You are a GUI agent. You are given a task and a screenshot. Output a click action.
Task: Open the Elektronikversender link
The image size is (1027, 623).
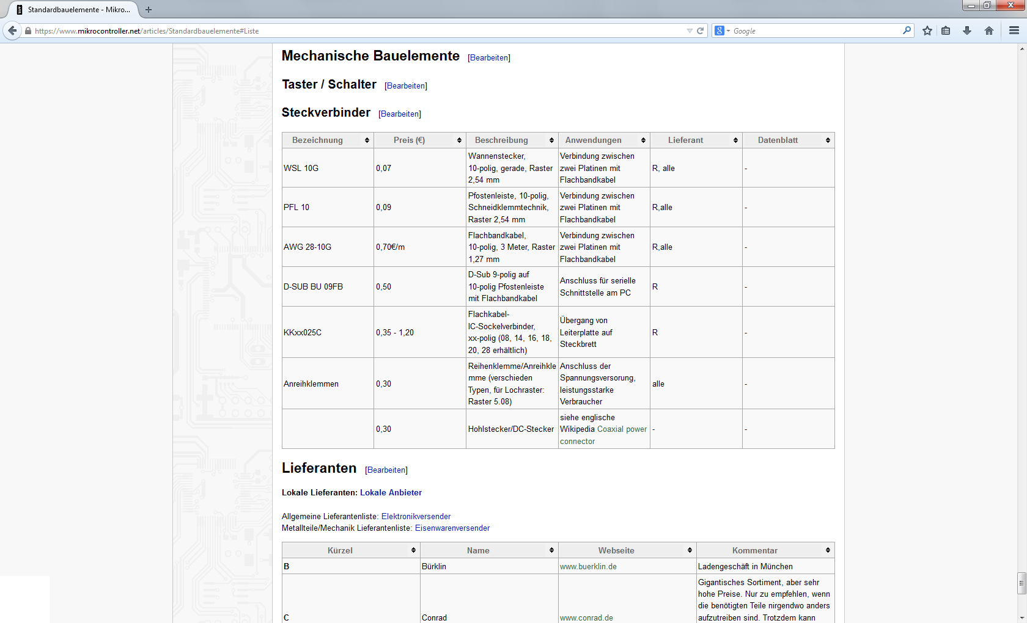[416, 517]
